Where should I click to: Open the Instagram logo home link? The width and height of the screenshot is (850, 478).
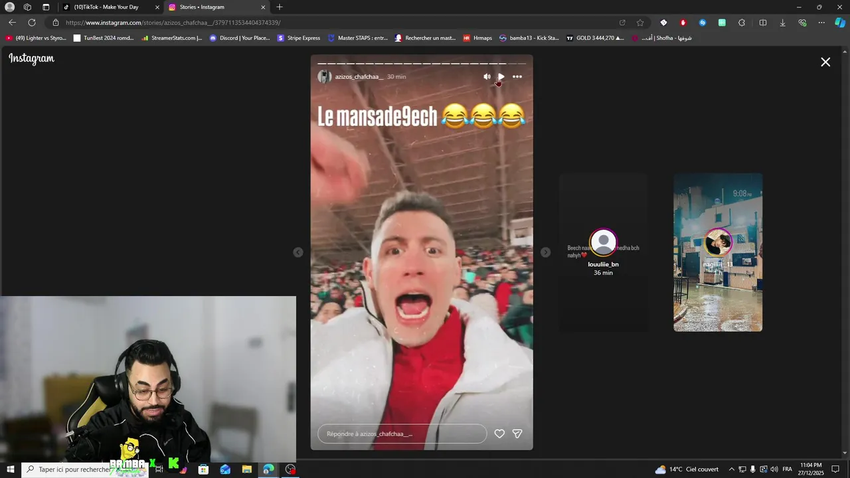point(31,58)
